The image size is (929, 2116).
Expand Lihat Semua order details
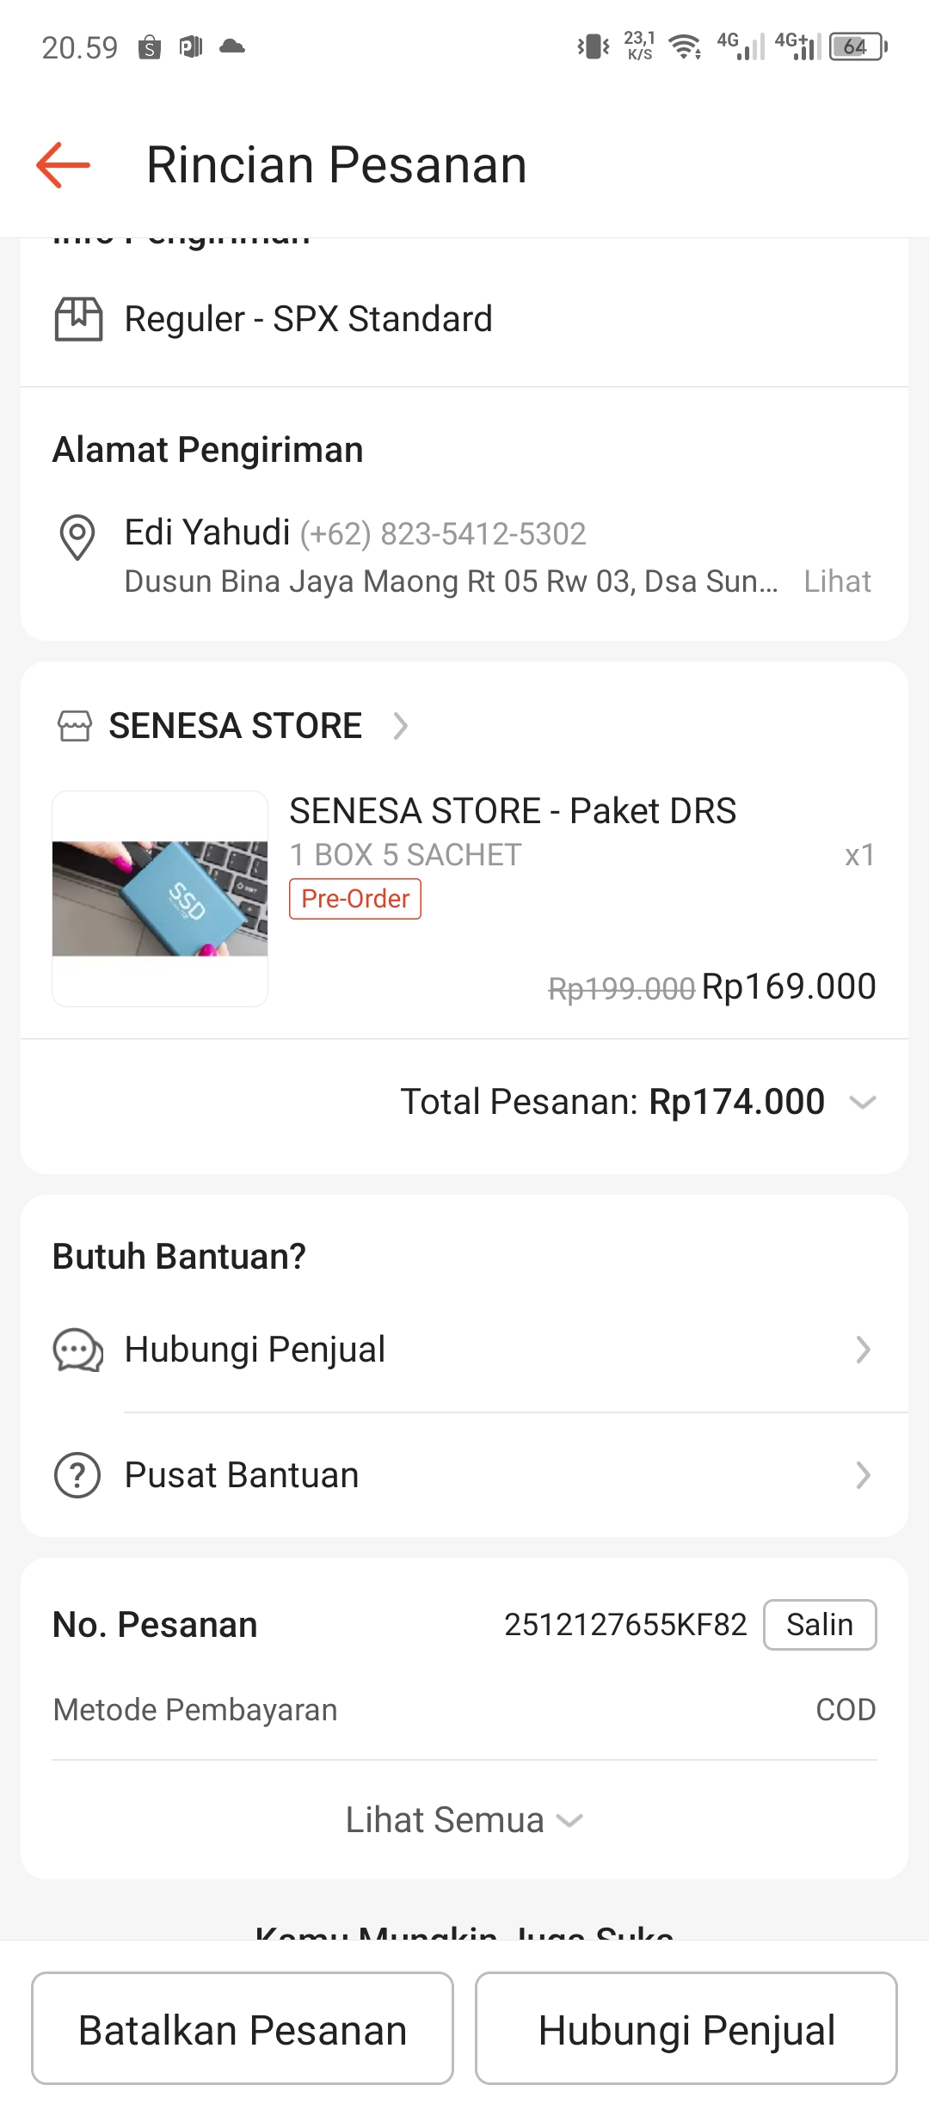coord(464,1820)
